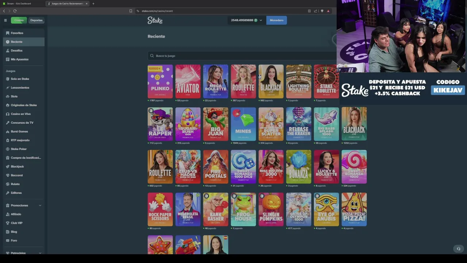Click the share icon in address bar
Image resolution: width=467 pixels, height=263 pixels.
(x=316, y=11)
